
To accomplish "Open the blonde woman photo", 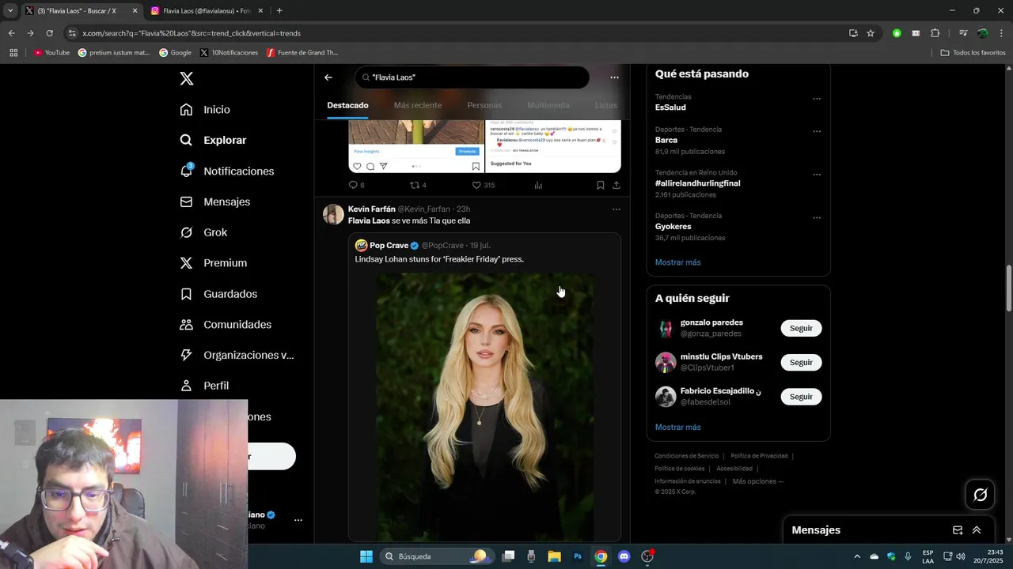I will (484, 407).
